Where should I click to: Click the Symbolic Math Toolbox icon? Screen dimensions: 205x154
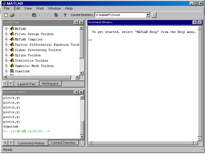tap(12, 65)
